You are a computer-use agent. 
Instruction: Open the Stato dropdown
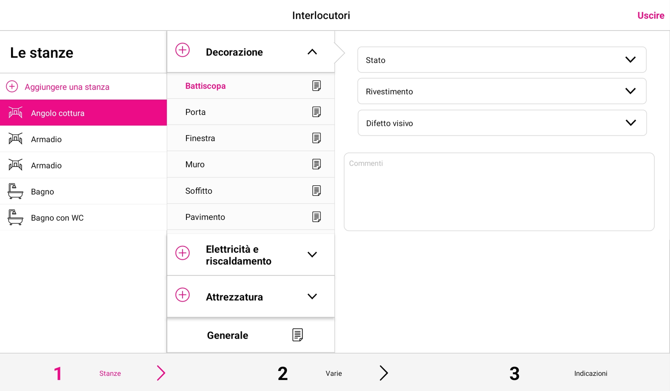[502, 60]
